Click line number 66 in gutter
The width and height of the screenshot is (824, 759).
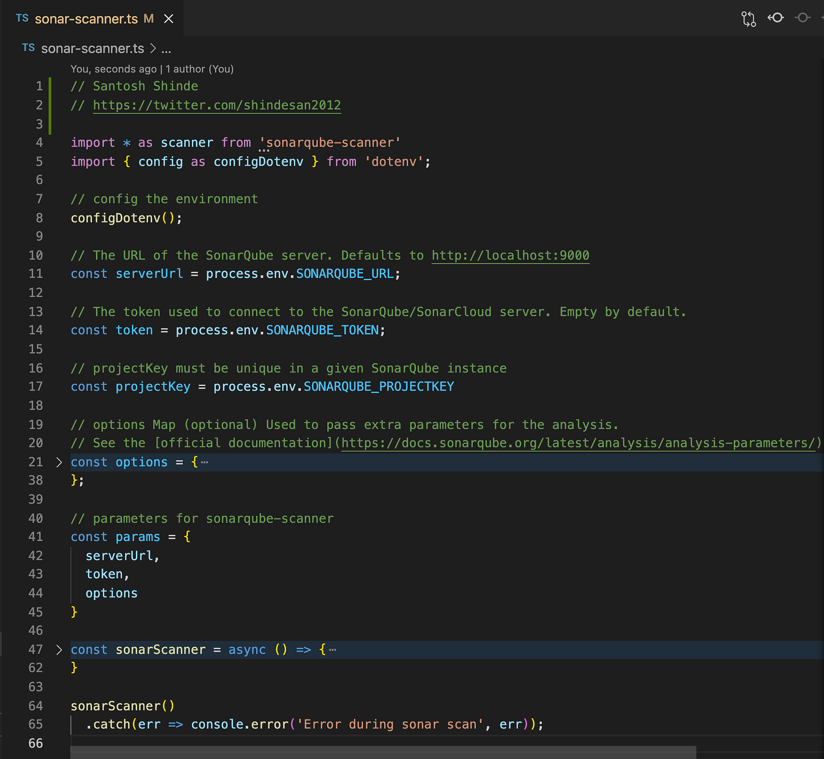pos(36,743)
